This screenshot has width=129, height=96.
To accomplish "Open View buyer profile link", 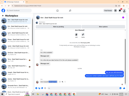I will click(x=85, y=43).
